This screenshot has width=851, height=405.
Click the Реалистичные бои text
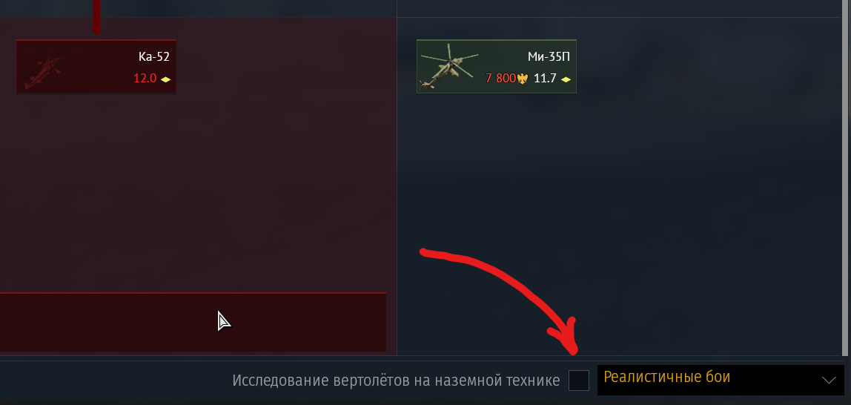pos(667,377)
